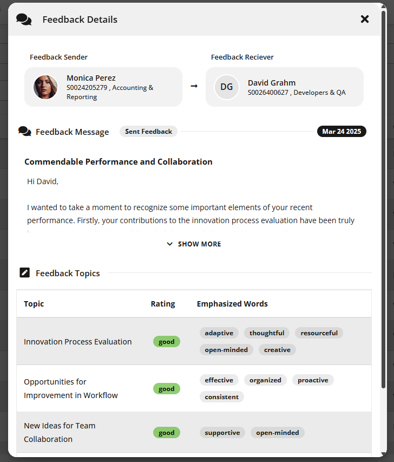This screenshot has width=394, height=462.
Task: Click the supportive tag in Team Collaboration
Action: pos(222,433)
